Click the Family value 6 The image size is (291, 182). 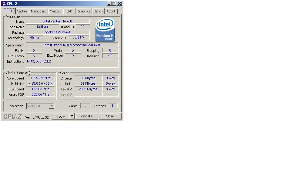click(34, 51)
